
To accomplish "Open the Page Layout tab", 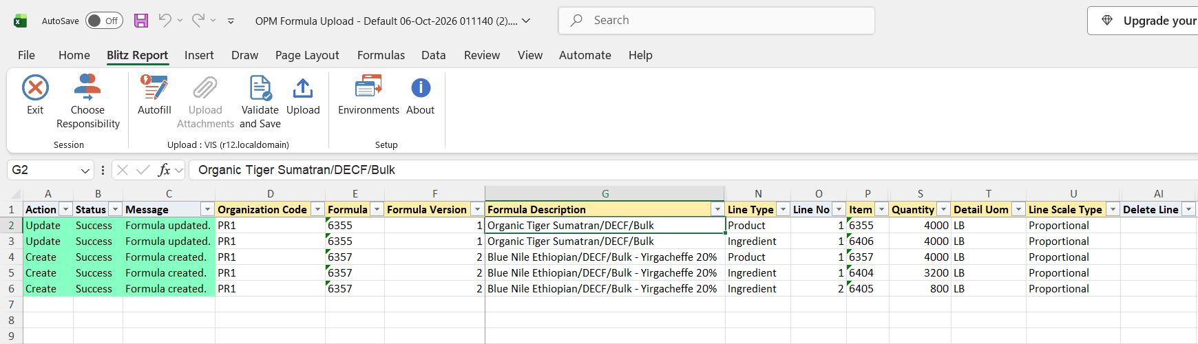I will click(307, 55).
